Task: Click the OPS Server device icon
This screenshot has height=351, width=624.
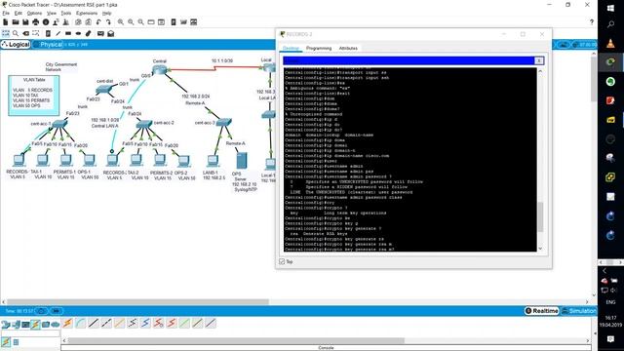Action: [241, 160]
